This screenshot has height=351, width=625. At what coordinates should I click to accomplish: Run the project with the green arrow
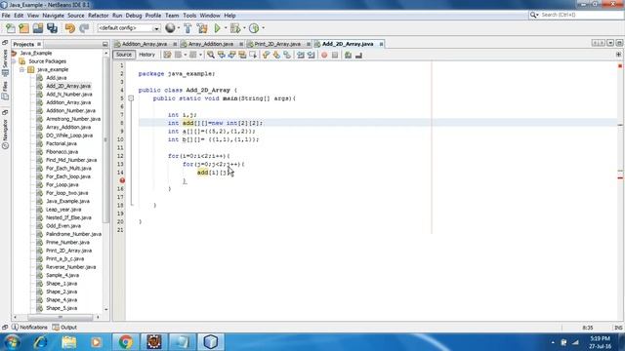(217, 28)
